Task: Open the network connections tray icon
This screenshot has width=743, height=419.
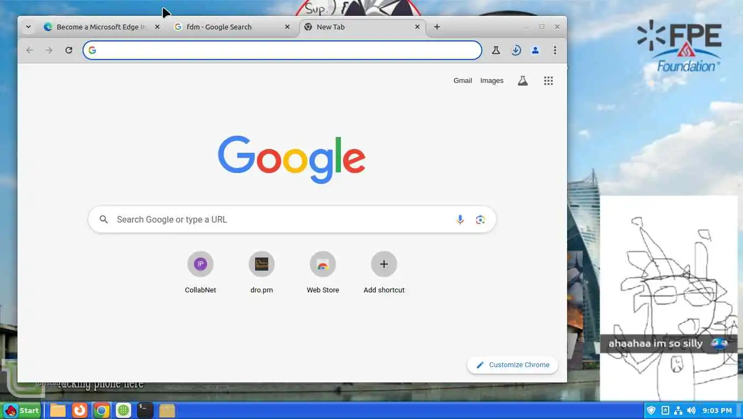Action: [678, 410]
